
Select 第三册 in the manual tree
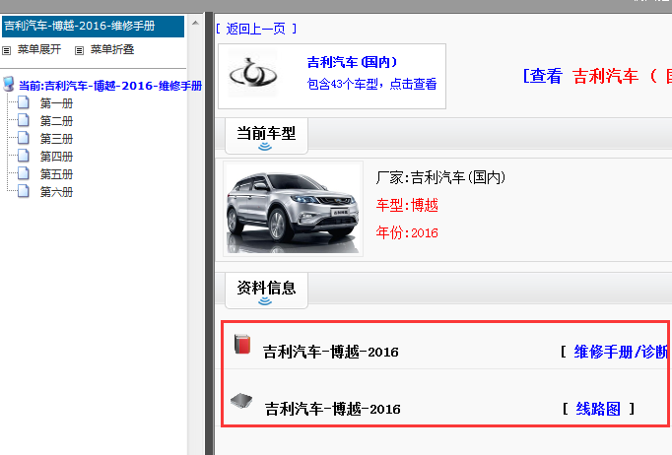pos(56,139)
